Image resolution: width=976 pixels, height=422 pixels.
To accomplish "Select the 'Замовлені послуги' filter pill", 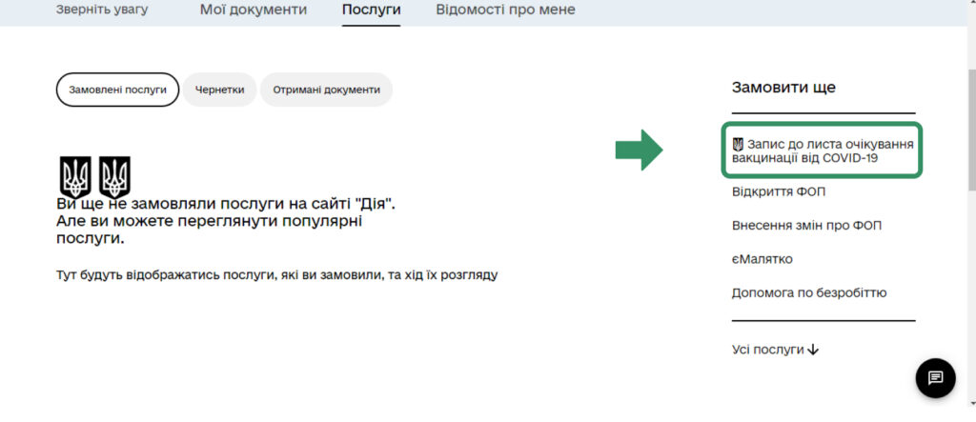I will pos(117,90).
